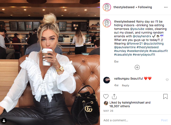Like the post with heart icon
The width and height of the screenshot is (171, 125).
[x=106, y=97]
